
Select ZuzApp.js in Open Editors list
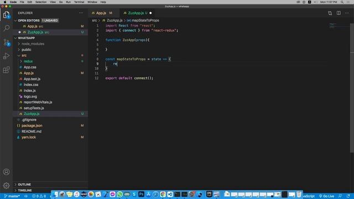[50, 32]
